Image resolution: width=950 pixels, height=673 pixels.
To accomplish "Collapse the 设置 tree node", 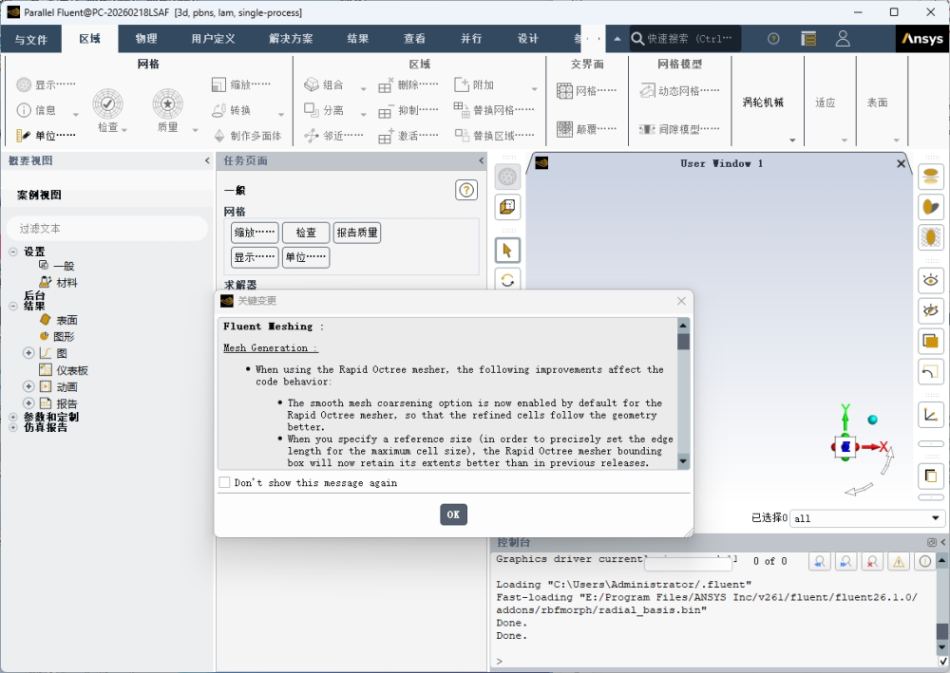I will pyautogui.click(x=13, y=252).
